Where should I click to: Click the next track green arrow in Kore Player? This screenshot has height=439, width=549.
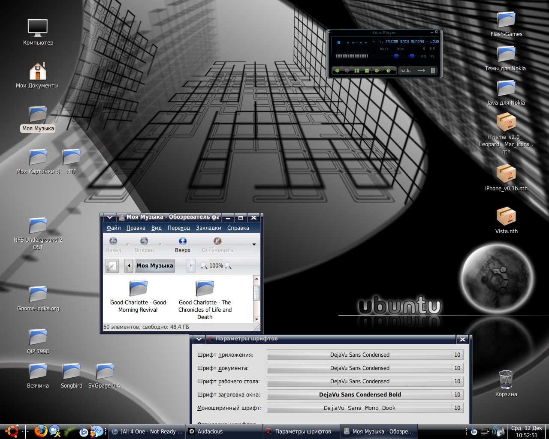(377, 70)
